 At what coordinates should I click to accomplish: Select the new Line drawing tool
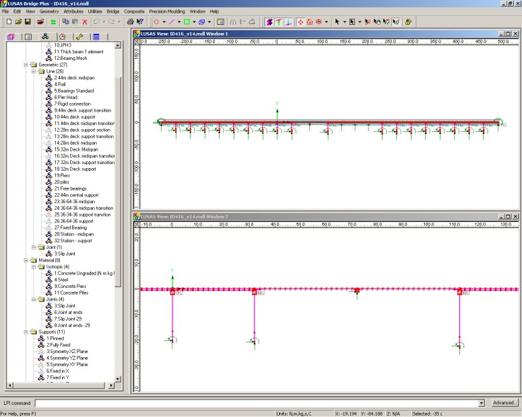pyautogui.click(x=171, y=22)
